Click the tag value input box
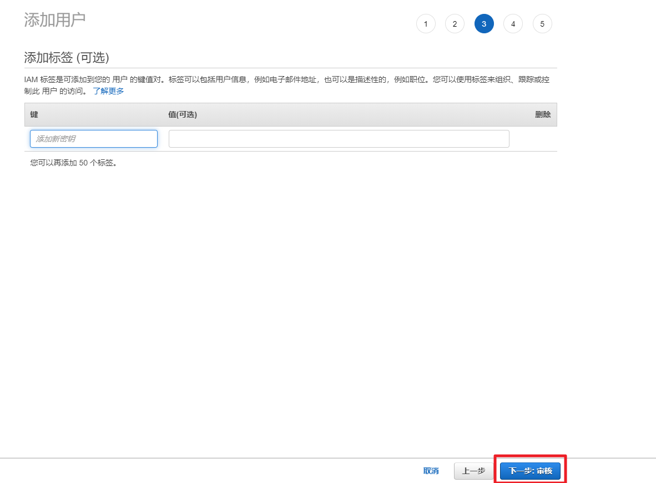Screen dimensions: 656x483 (339, 139)
